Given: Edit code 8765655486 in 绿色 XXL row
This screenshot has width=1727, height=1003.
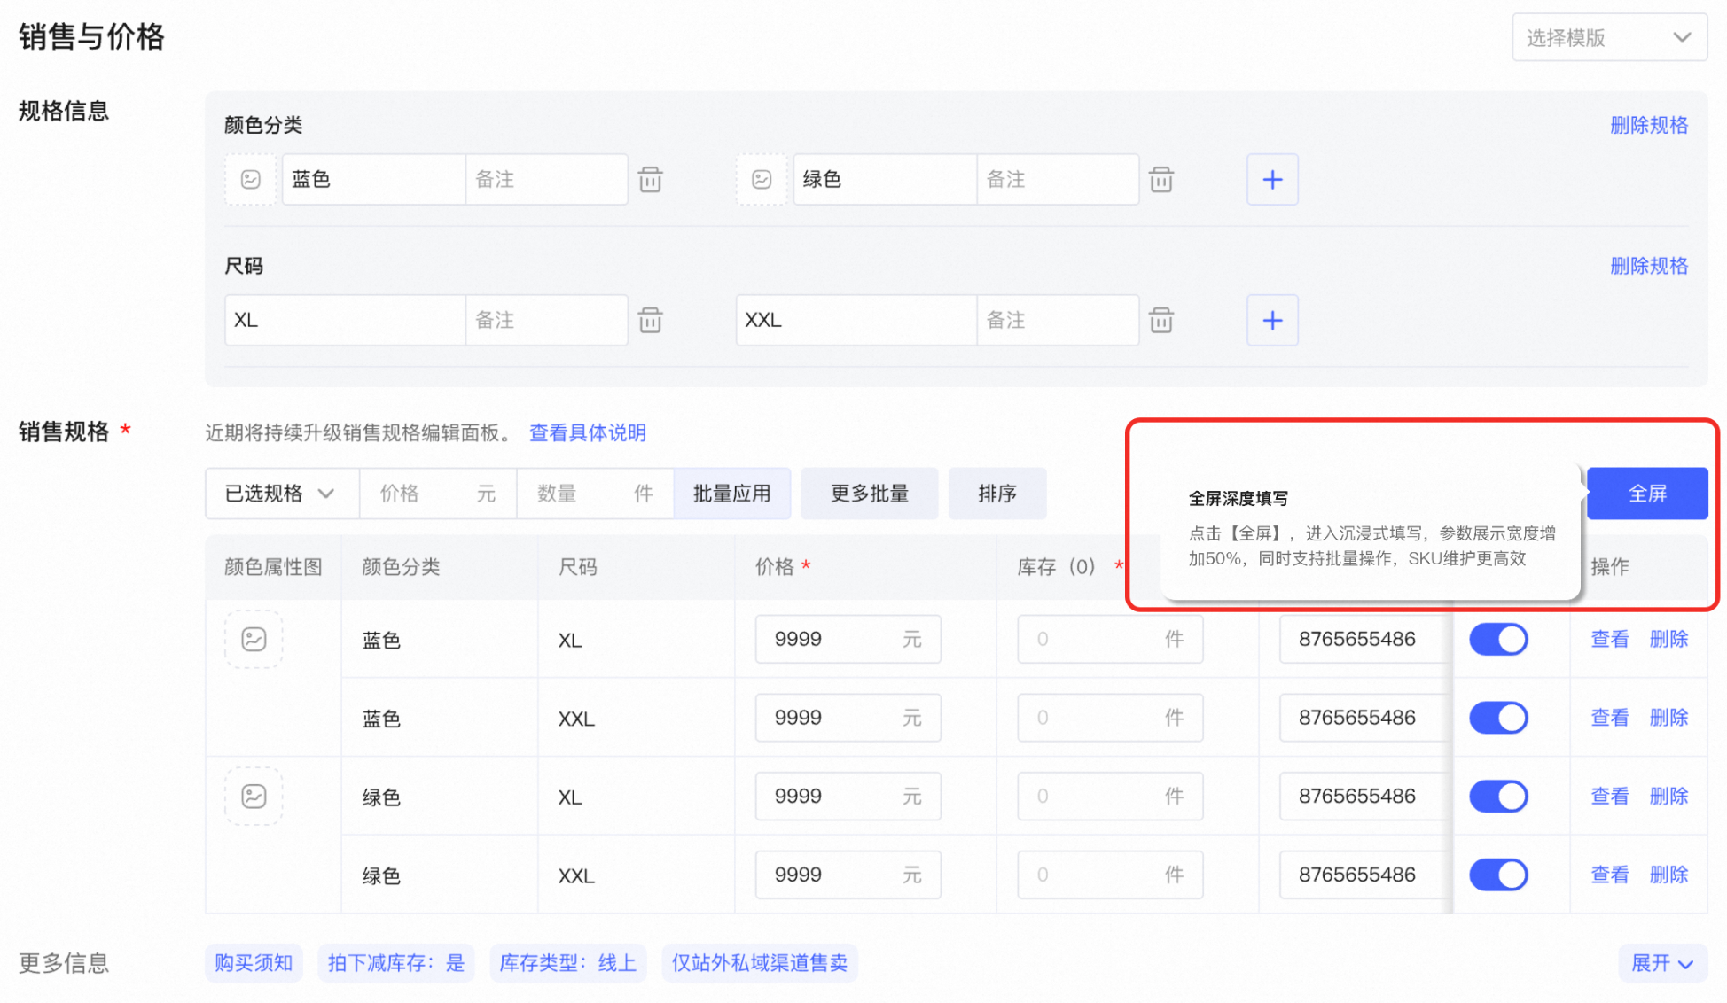Looking at the screenshot, I should [1365, 875].
